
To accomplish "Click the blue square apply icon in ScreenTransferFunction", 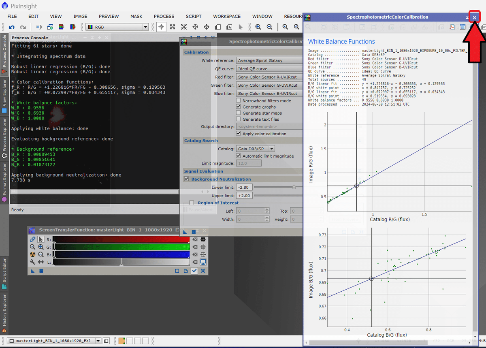I will pyautogui.click(x=41, y=271).
